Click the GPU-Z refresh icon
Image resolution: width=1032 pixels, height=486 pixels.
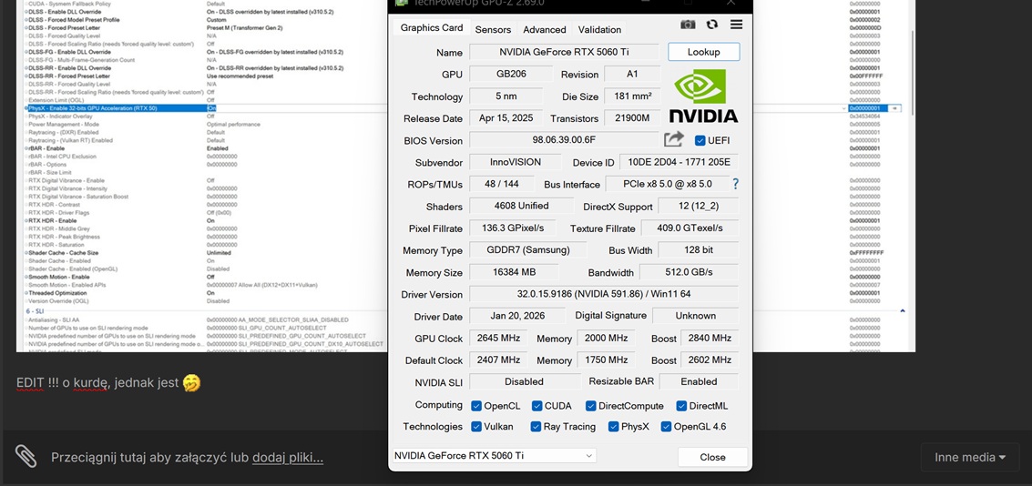click(712, 25)
